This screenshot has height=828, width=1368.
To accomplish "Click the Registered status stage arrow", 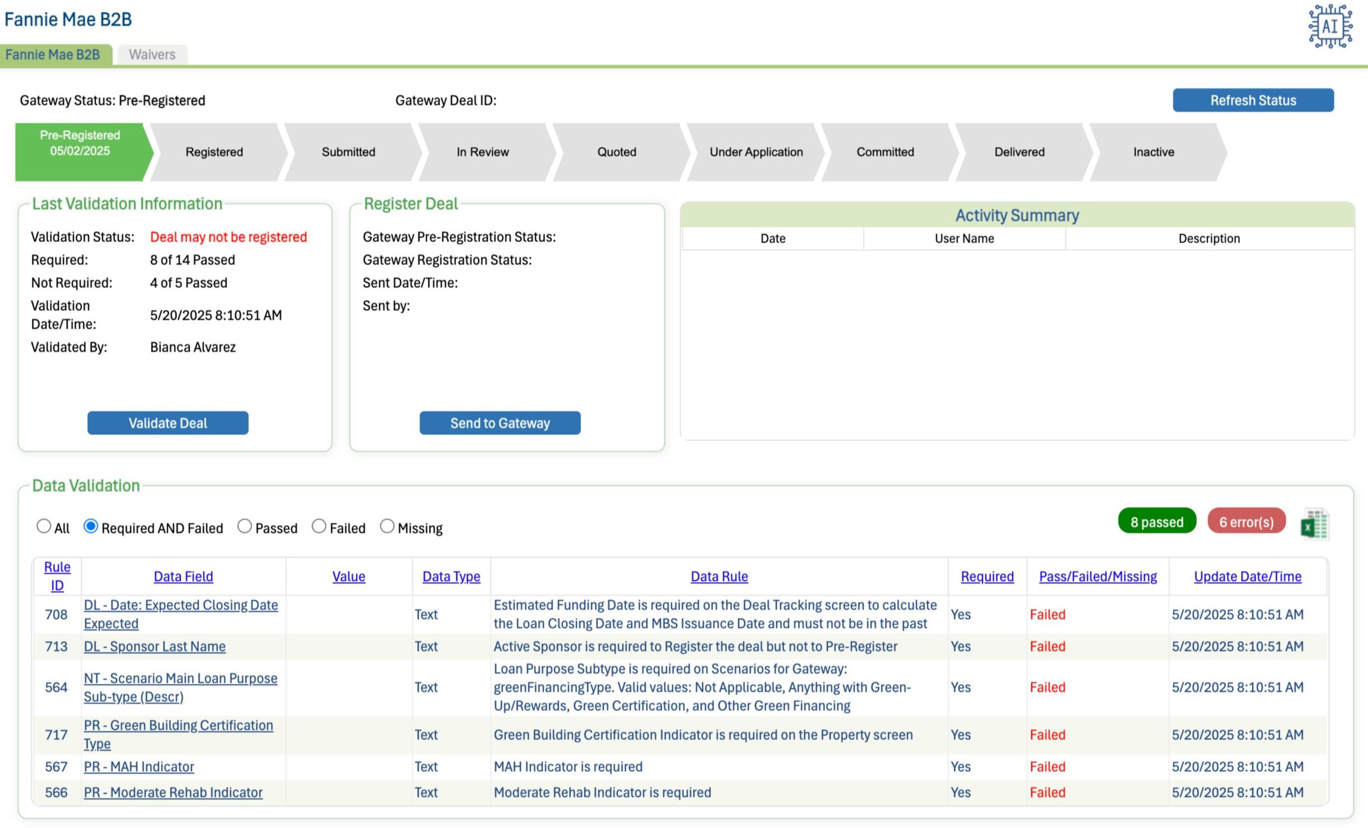I will tap(214, 152).
